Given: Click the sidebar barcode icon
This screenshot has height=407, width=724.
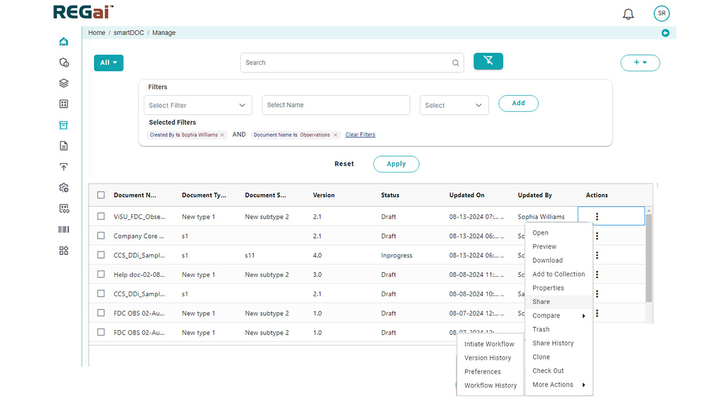Looking at the screenshot, I should coord(64,230).
